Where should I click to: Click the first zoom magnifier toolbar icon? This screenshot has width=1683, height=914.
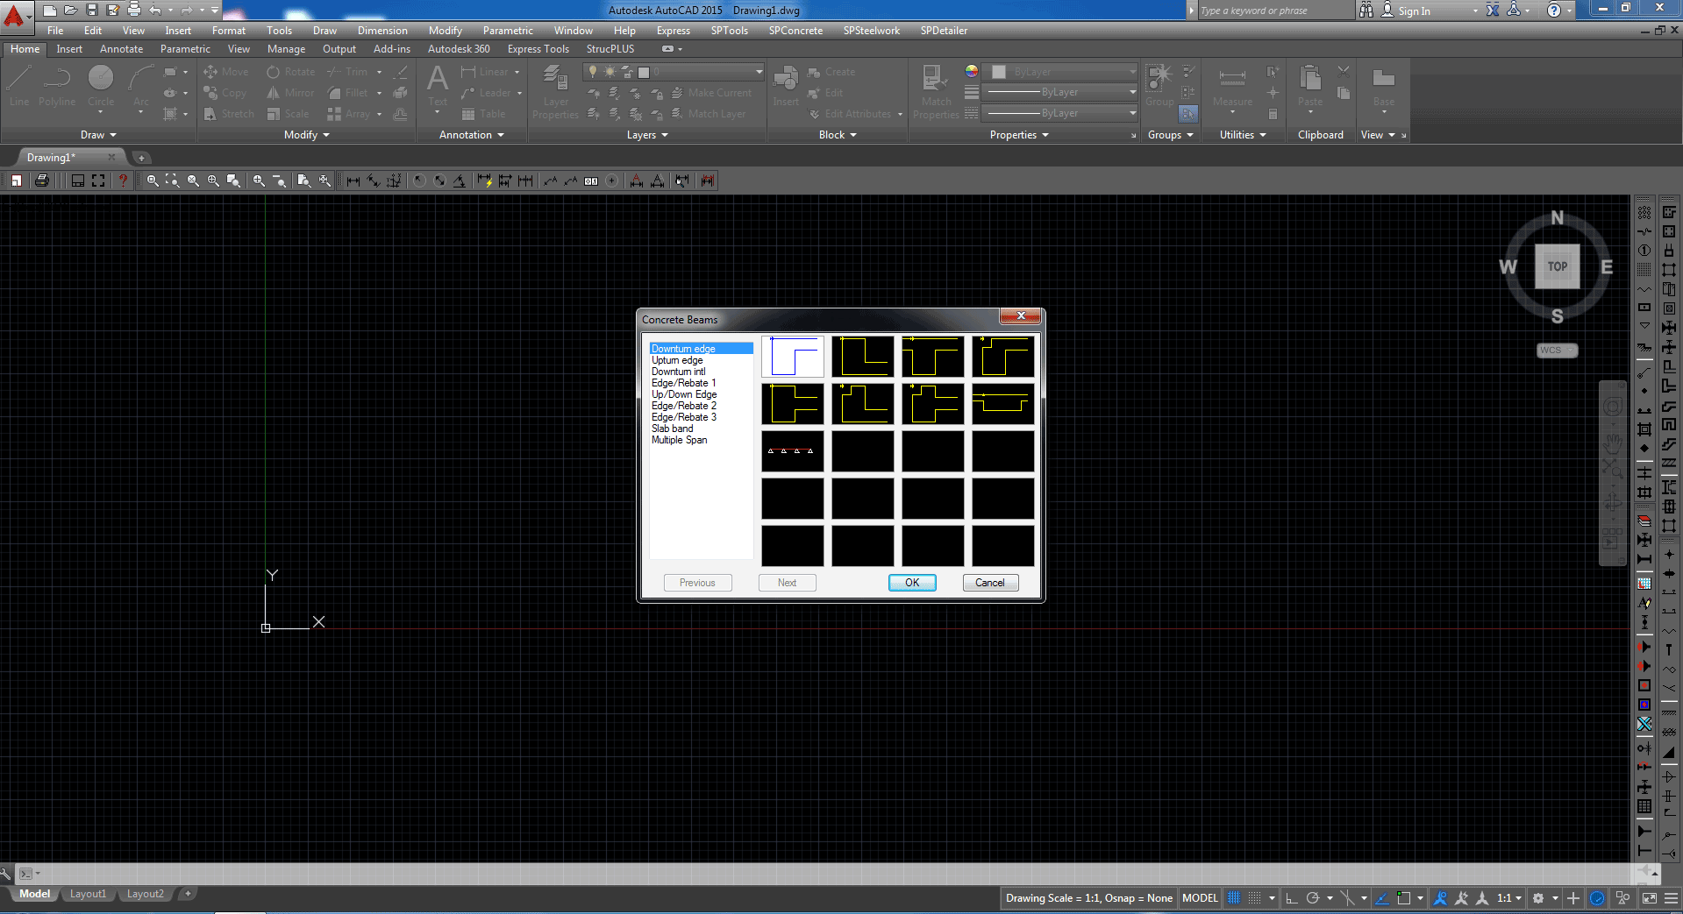153,181
